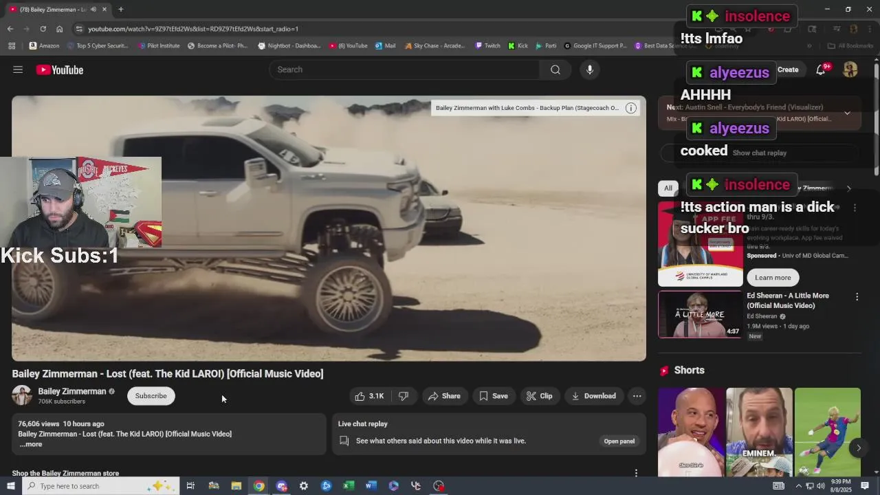This screenshot has height=495, width=880.
Task: Click the music video player
Action: 329,228
